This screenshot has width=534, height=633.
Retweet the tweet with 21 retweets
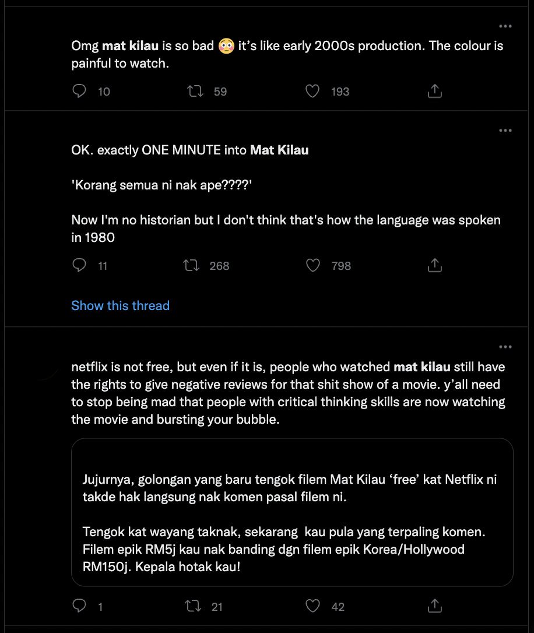pos(192,607)
